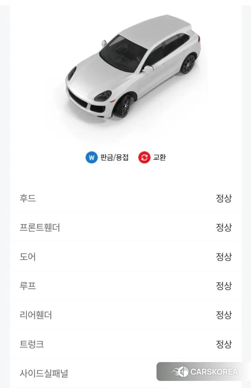Select the 트렁크 row label

coord(32,344)
